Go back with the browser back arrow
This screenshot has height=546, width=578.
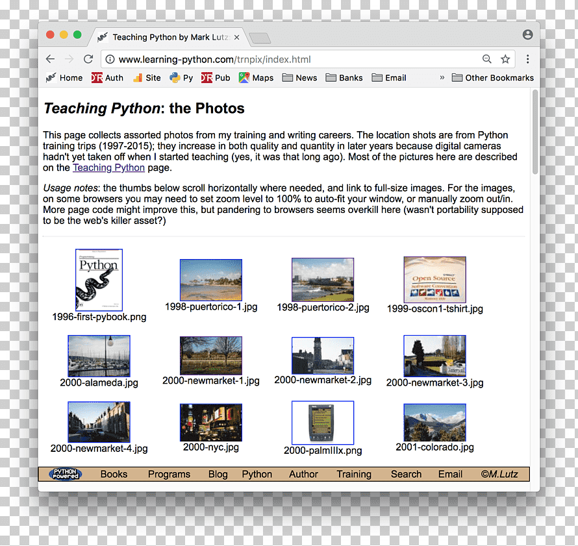[51, 59]
